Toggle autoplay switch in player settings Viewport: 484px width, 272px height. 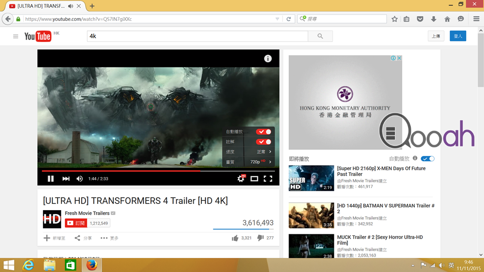click(x=264, y=131)
